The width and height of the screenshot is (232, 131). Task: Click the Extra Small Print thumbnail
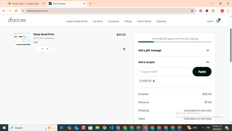pos(22,39)
